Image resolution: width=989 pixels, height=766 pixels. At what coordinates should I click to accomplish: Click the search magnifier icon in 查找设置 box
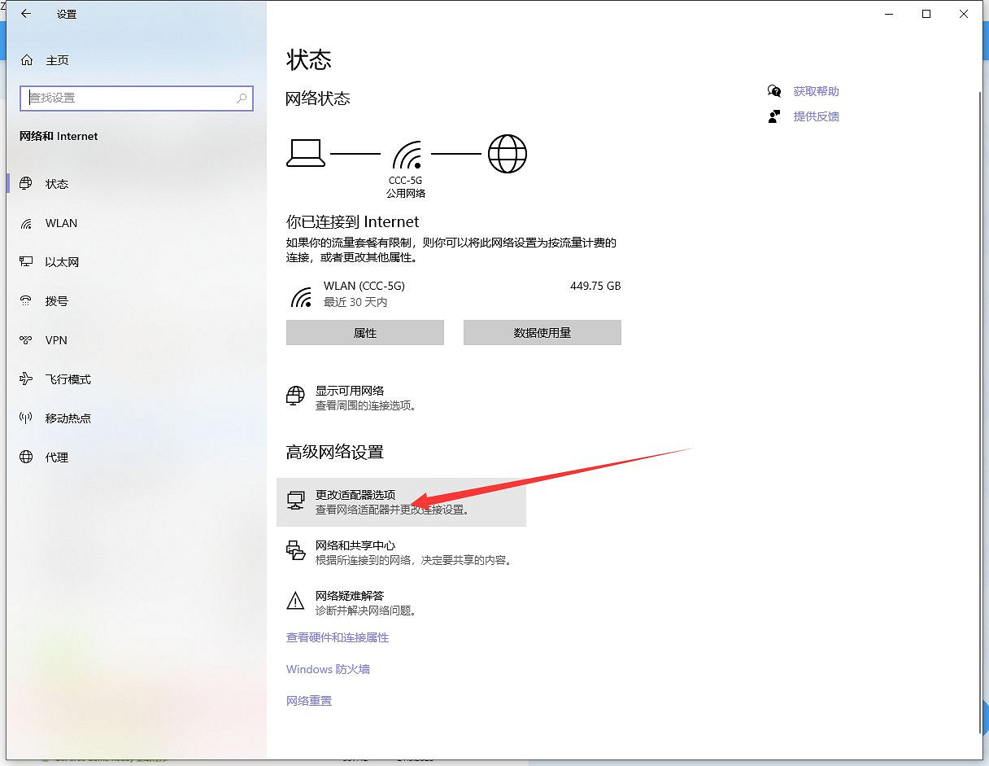242,98
